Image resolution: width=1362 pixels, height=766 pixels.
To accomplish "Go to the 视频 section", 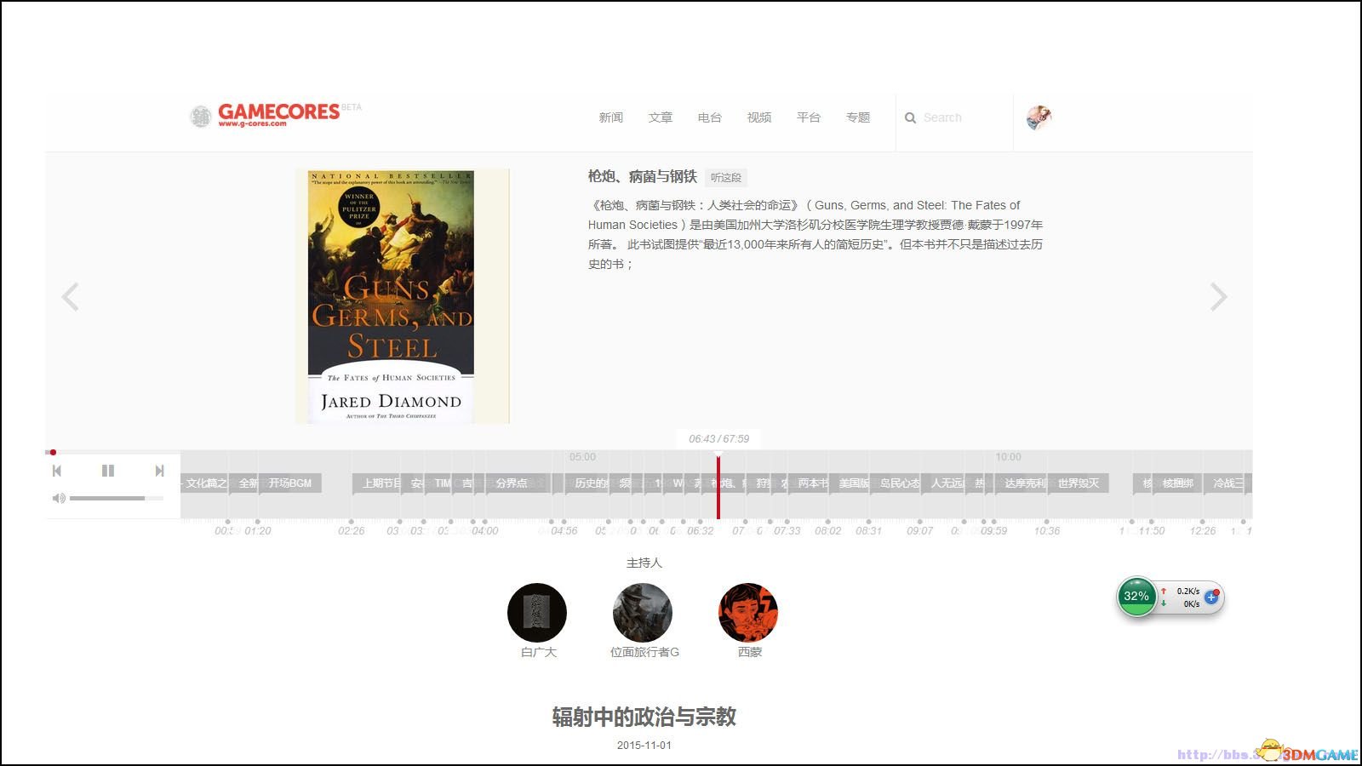I will pyautogui.click(x=759, y=117).
